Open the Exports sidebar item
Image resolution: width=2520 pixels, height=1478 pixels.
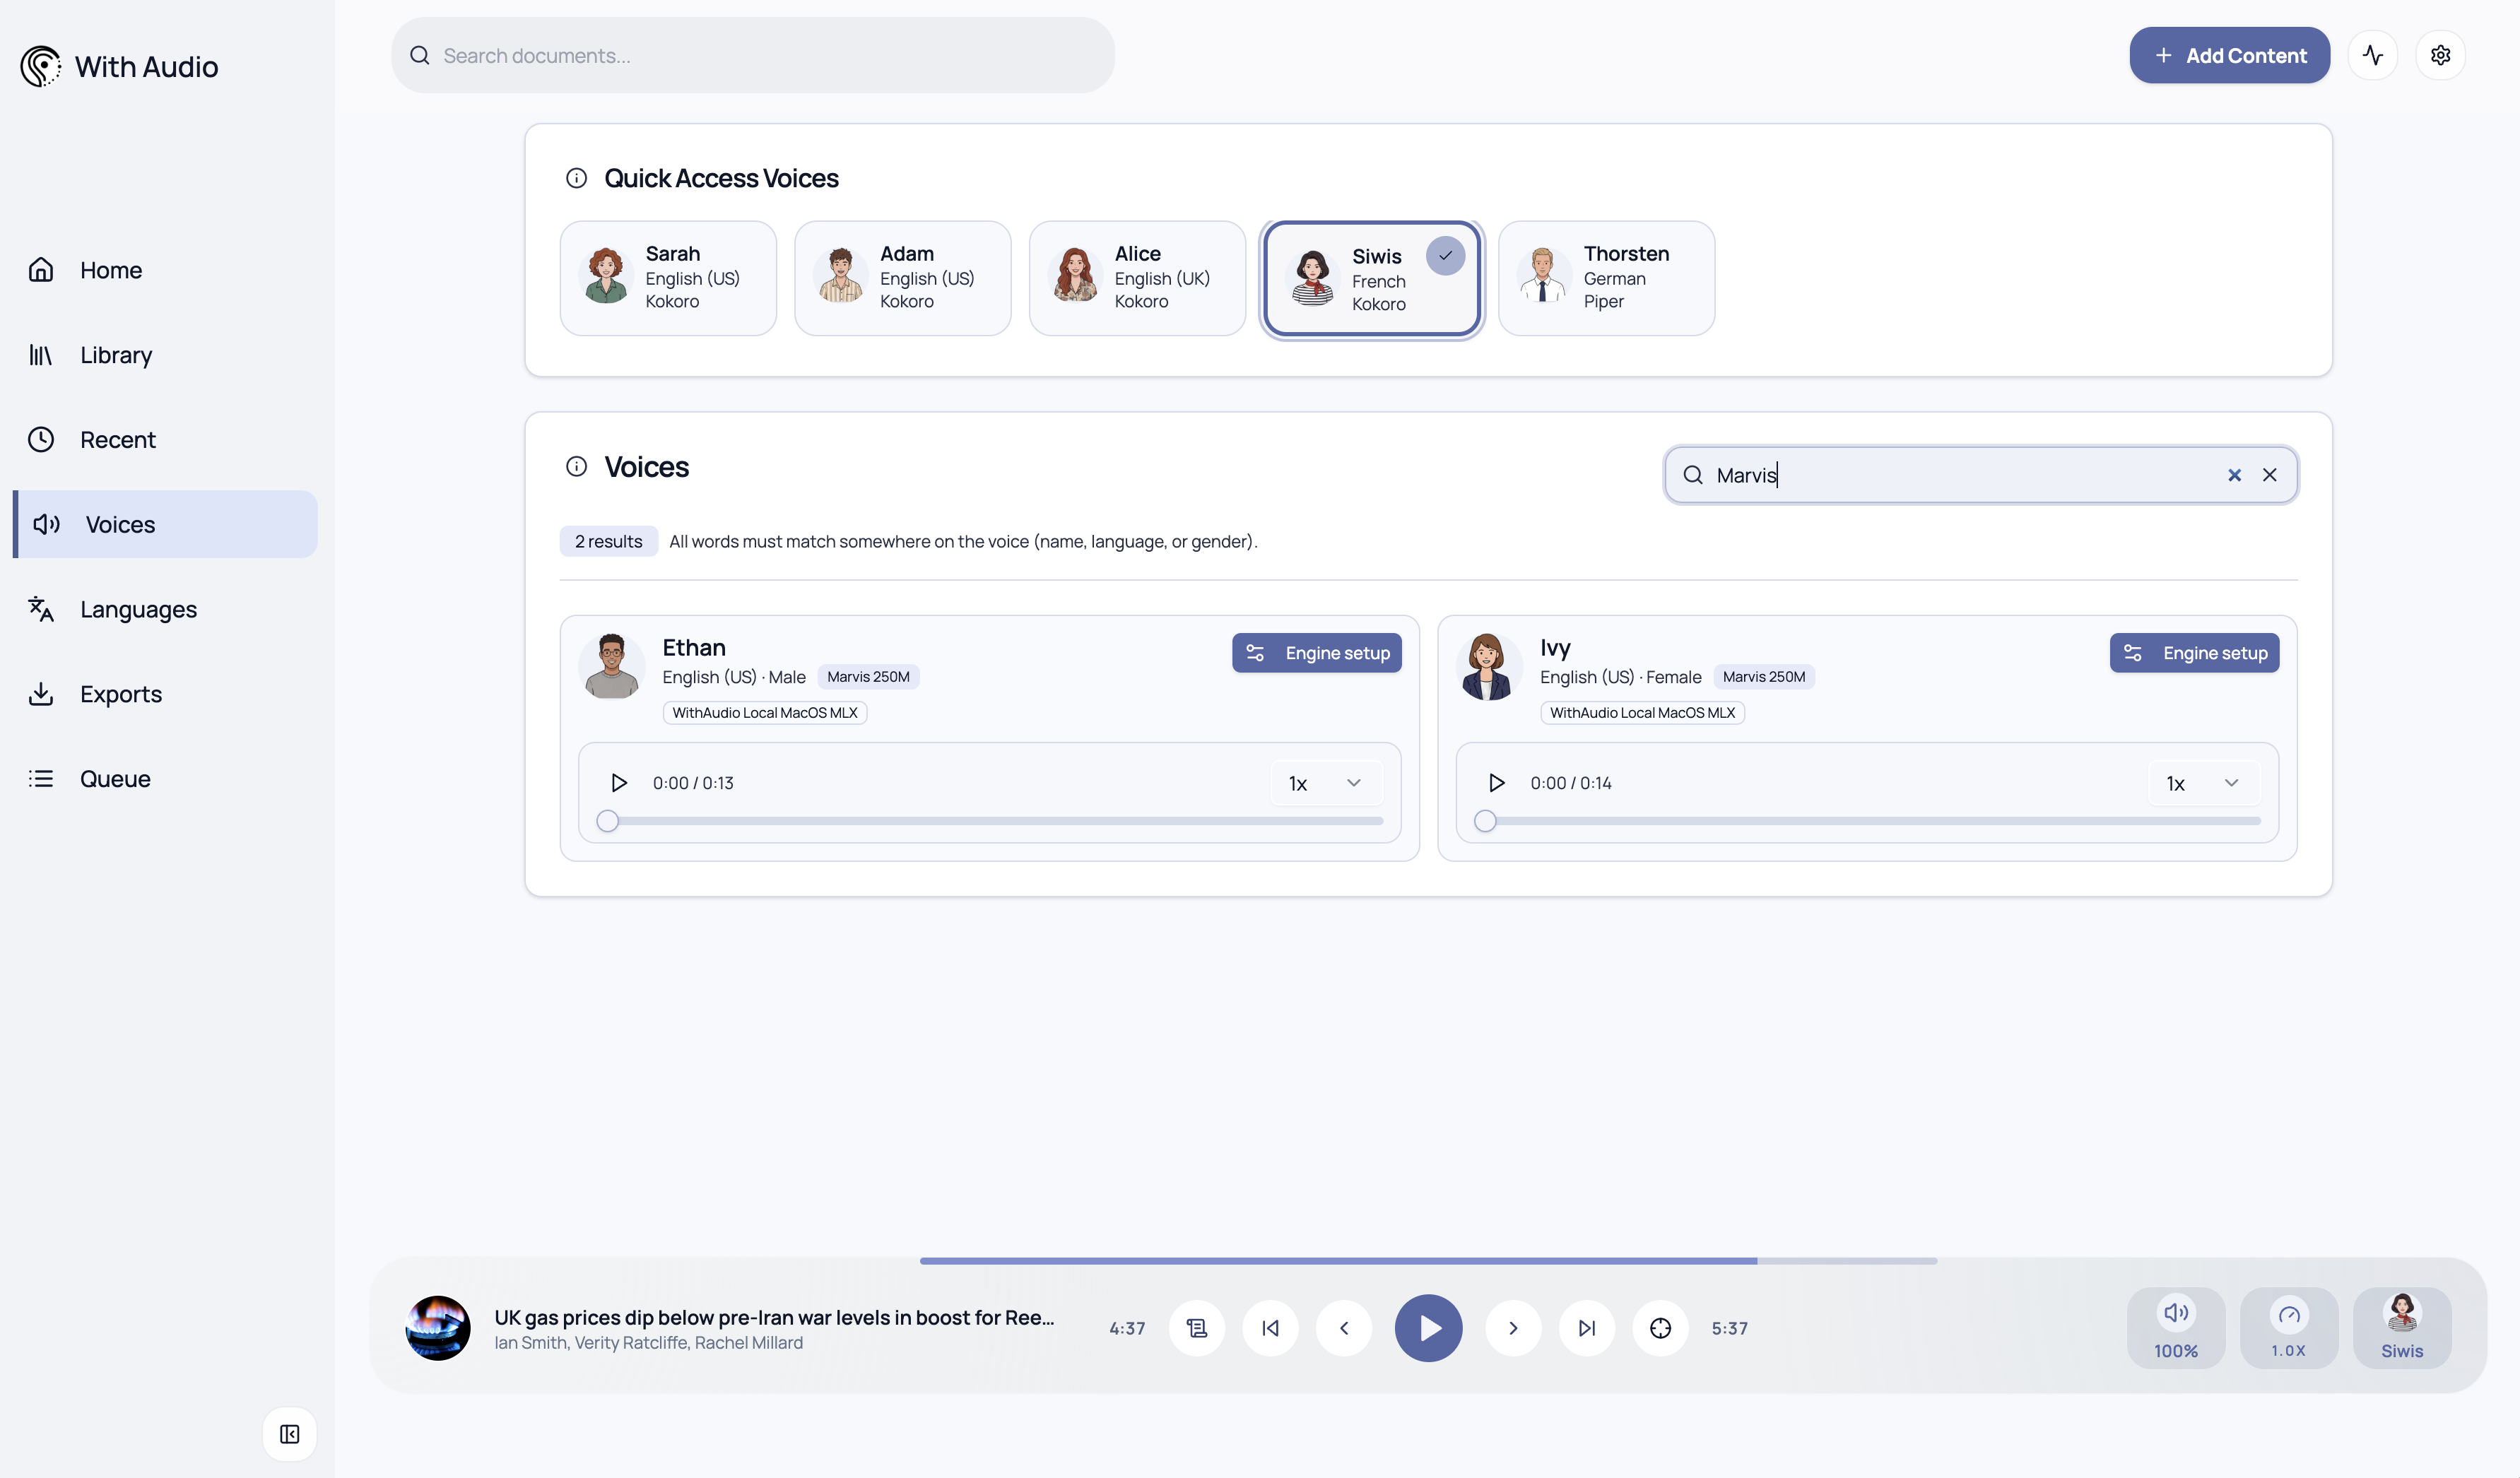pyautogui.click(x=121, y=694)
